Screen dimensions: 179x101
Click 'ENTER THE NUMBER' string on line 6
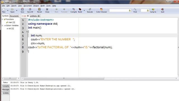pyautogui.click(x=56, y=39)
